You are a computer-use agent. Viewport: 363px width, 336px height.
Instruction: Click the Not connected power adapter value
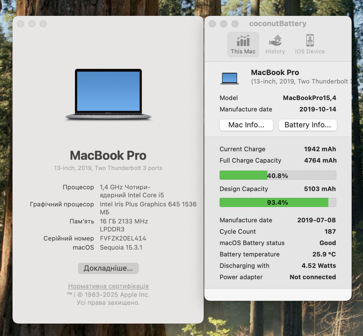point(313,277)
